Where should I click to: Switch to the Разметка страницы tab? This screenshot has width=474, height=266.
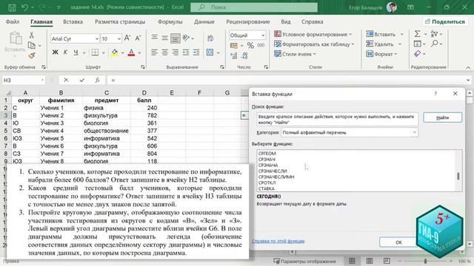coord(120,21)
